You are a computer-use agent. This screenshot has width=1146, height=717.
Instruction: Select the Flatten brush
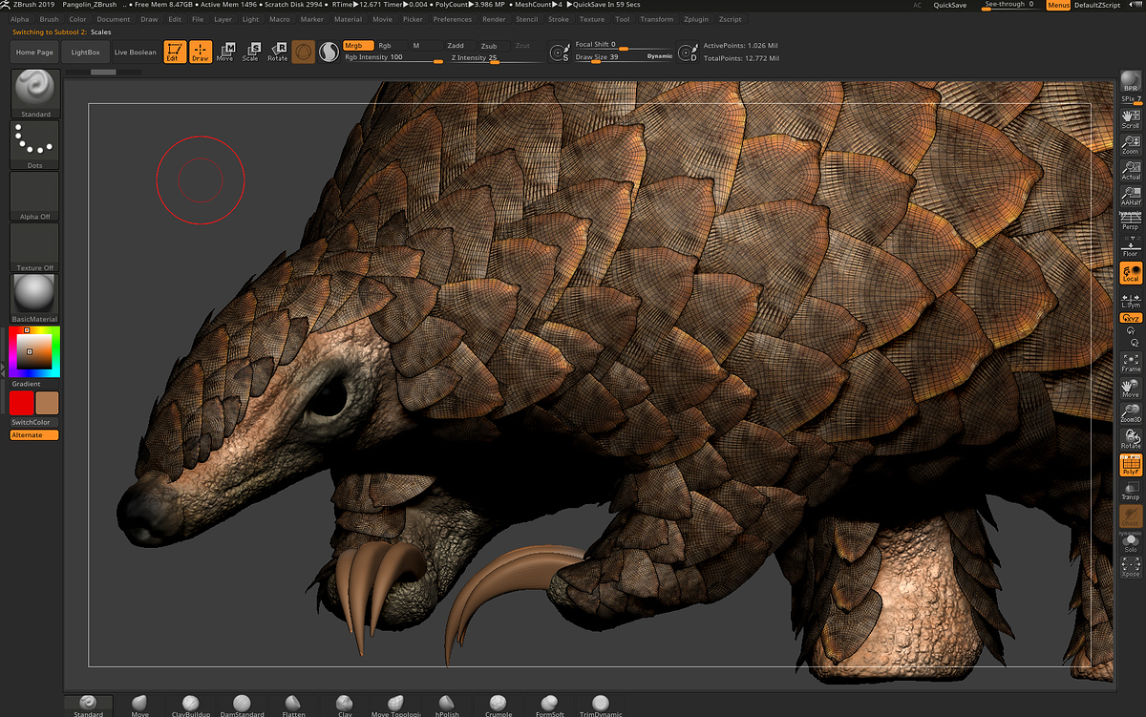[293, 706]
